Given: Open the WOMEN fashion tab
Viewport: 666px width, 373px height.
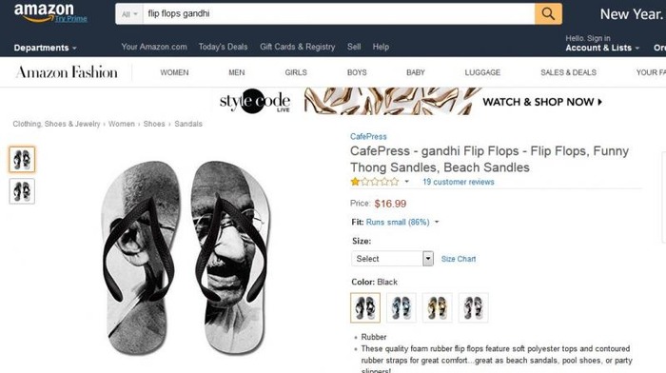Looking at the screenshot, I should pos(174,72).
